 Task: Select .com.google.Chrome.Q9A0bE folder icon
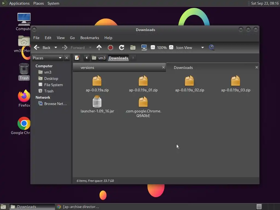[x=143, y=102]
